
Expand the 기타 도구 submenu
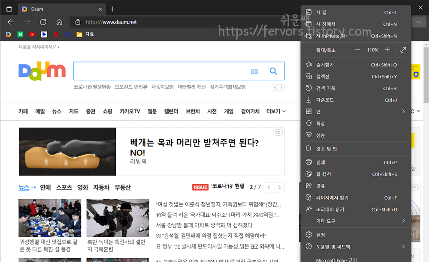[356, 221]
